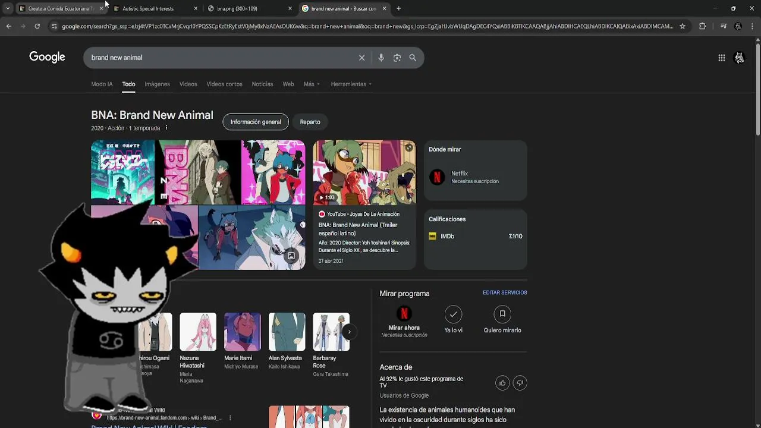The image size is (761, 428).
Task: Open the pink background character image
Action: (273, 172)
